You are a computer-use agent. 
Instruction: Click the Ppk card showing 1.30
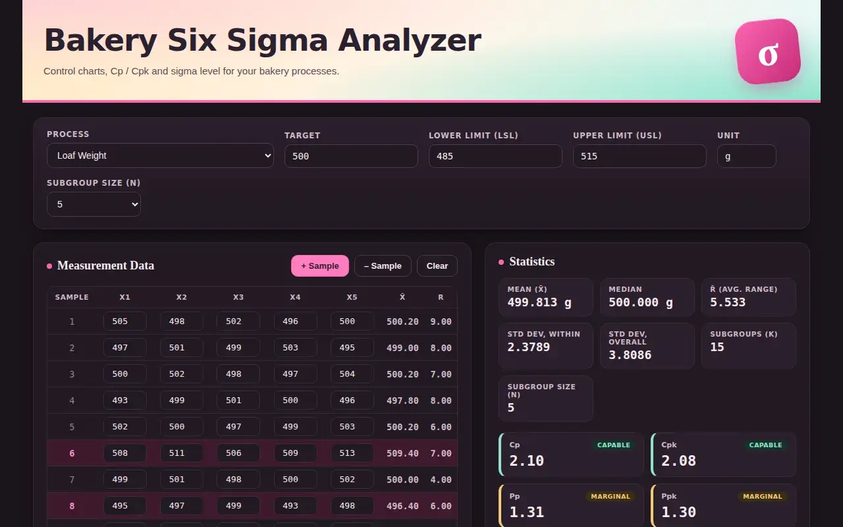click(723, 506)
